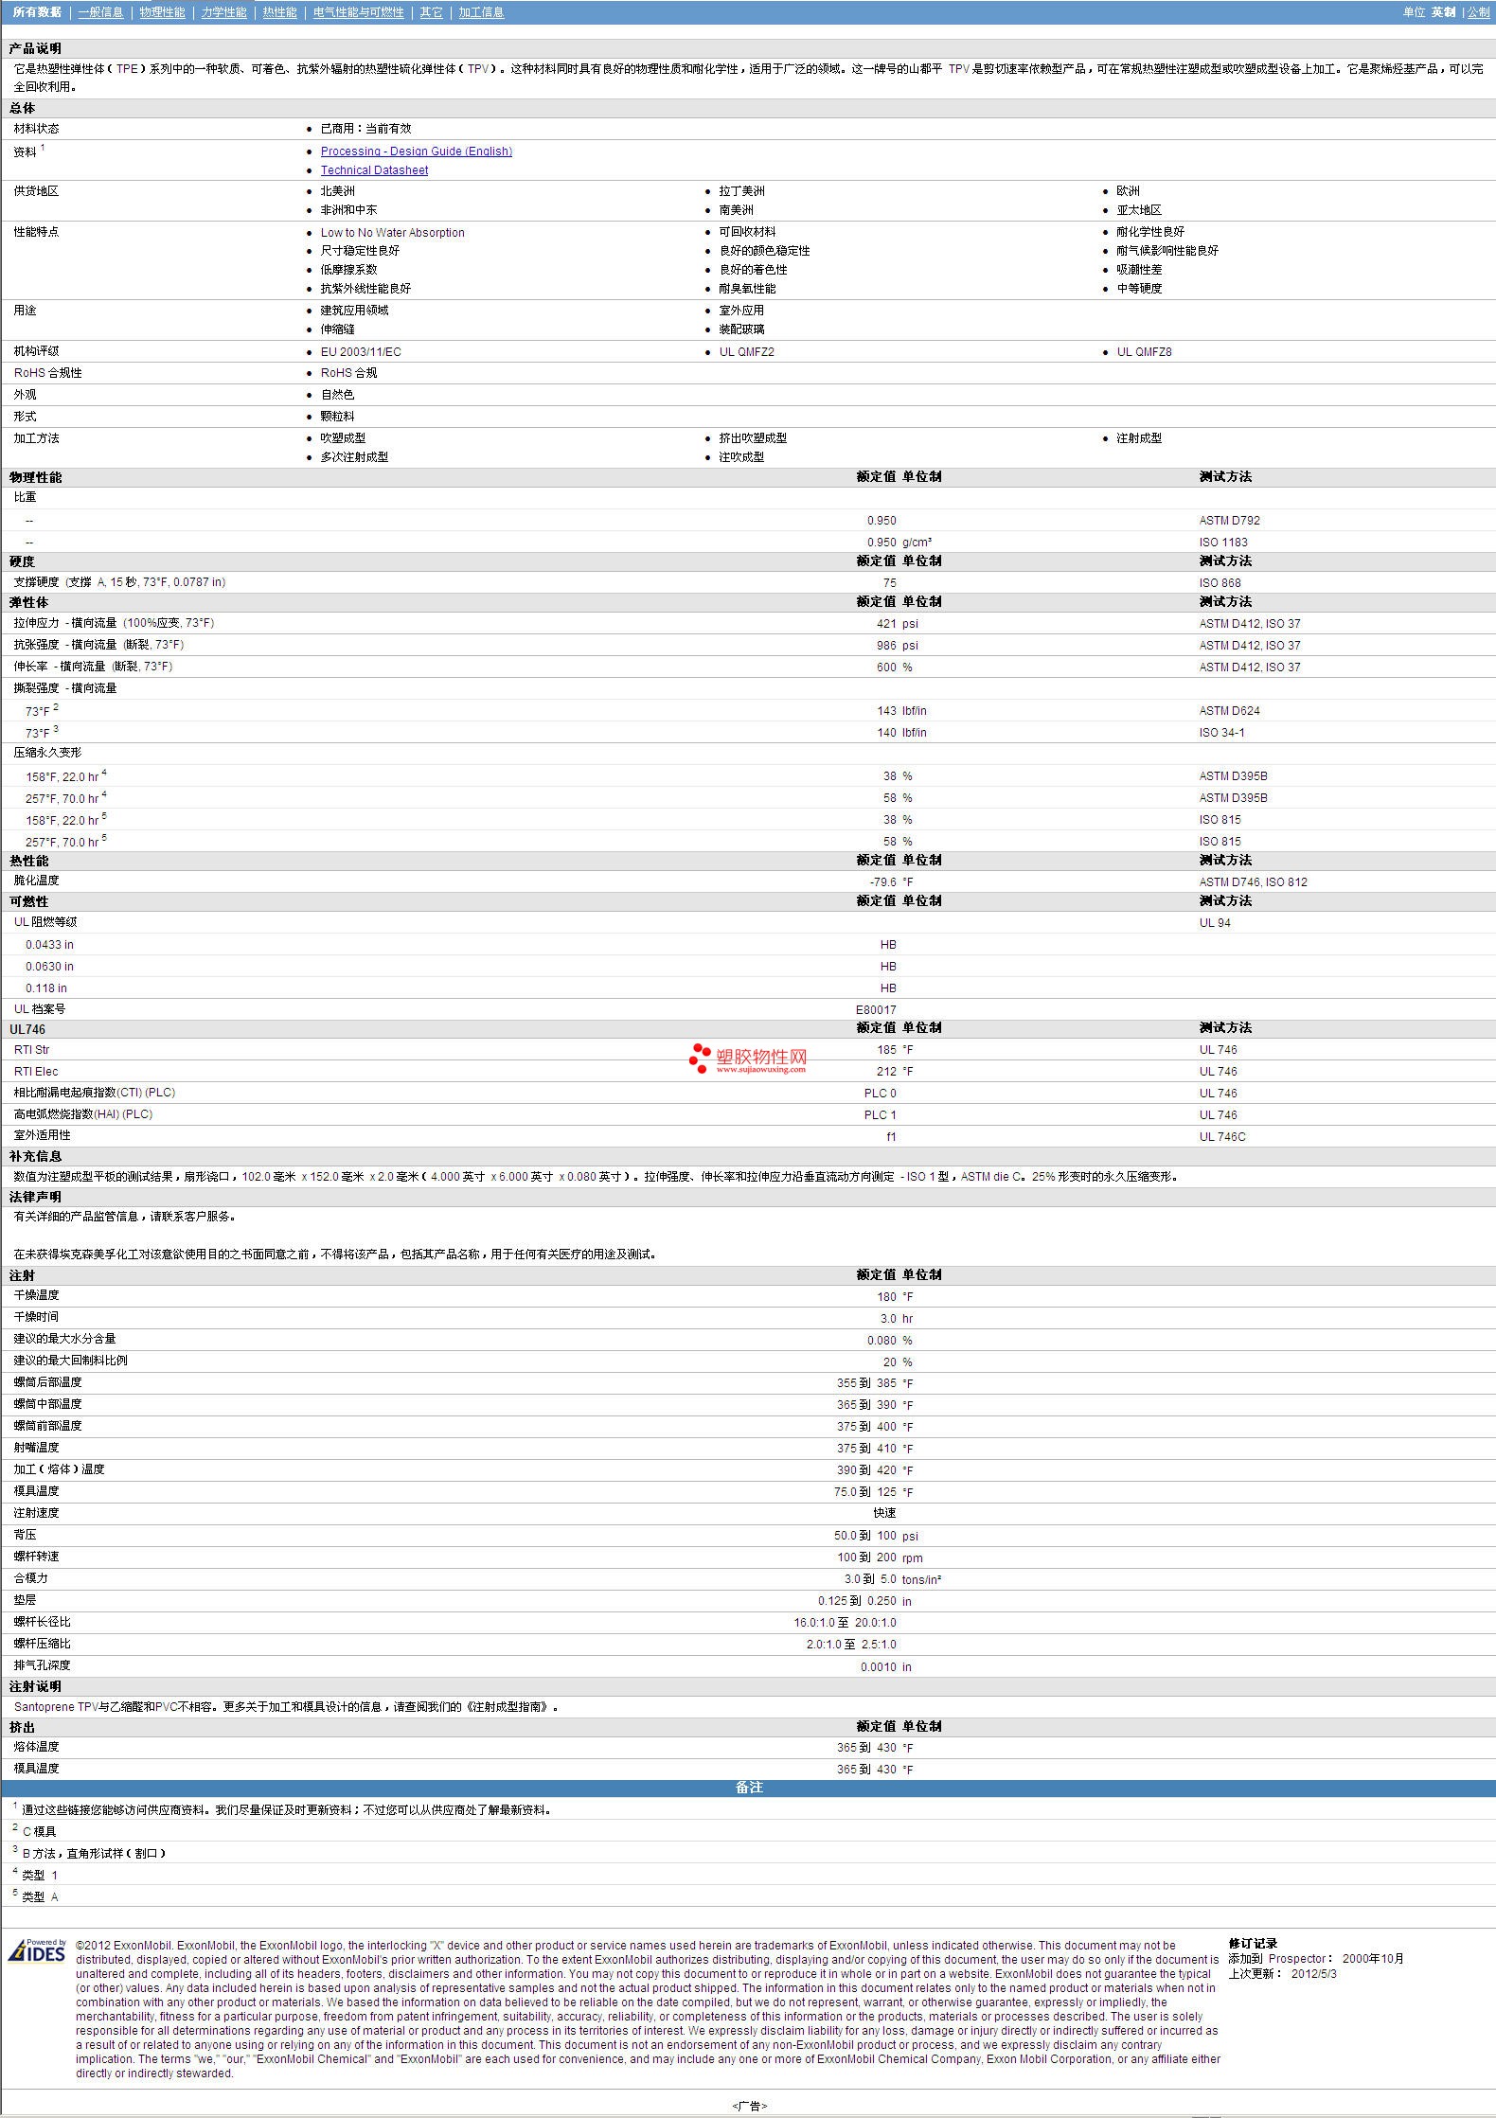
Task: Click the 'UL QMFZ2' rating
Action: [x=746, y=352]
